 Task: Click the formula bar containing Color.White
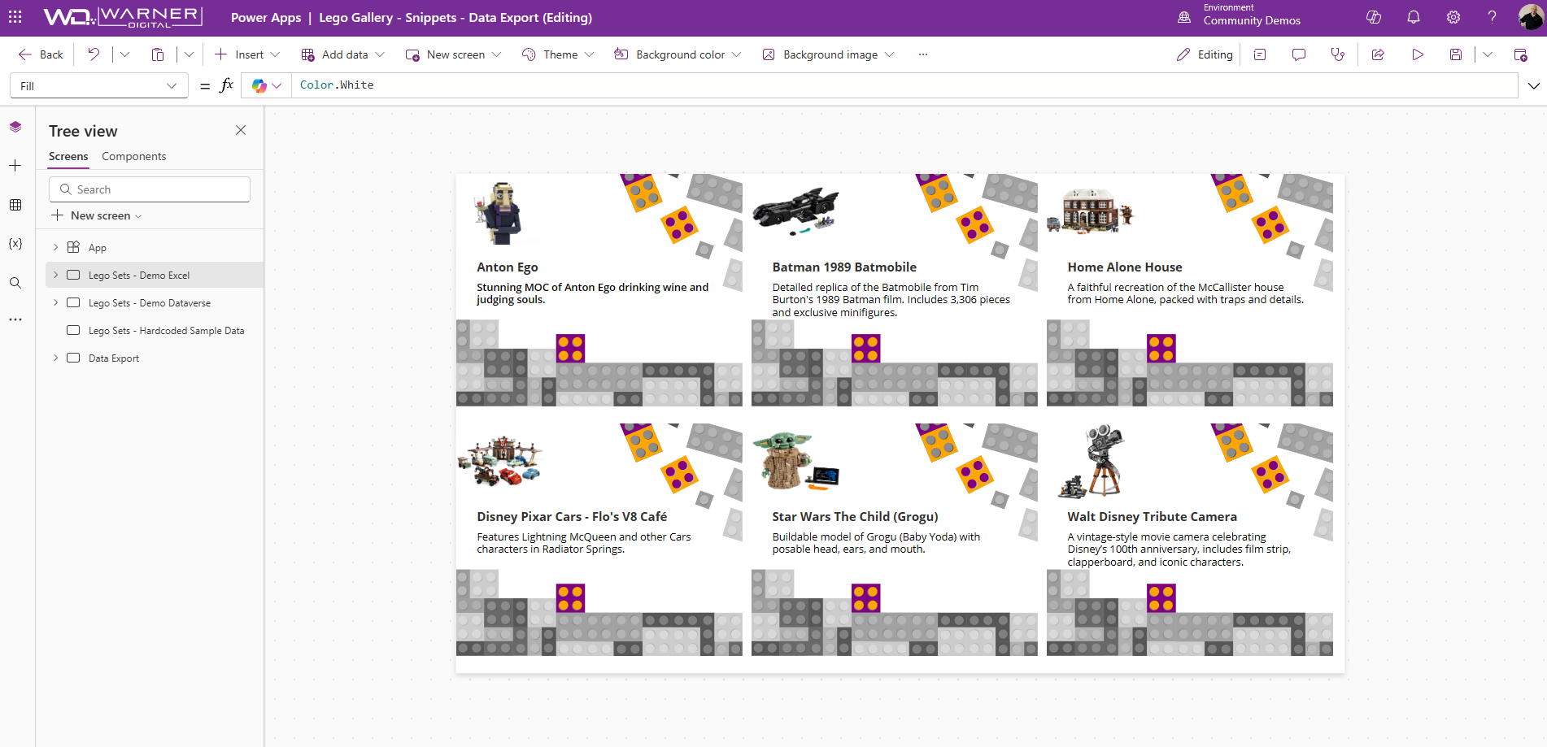coord(904,85)
